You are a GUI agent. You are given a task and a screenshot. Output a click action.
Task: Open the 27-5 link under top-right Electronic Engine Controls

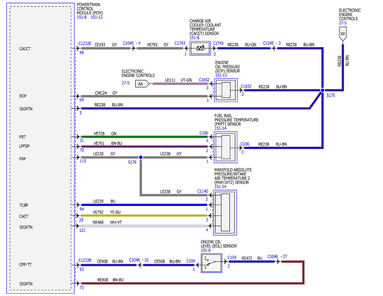(343, 23)
